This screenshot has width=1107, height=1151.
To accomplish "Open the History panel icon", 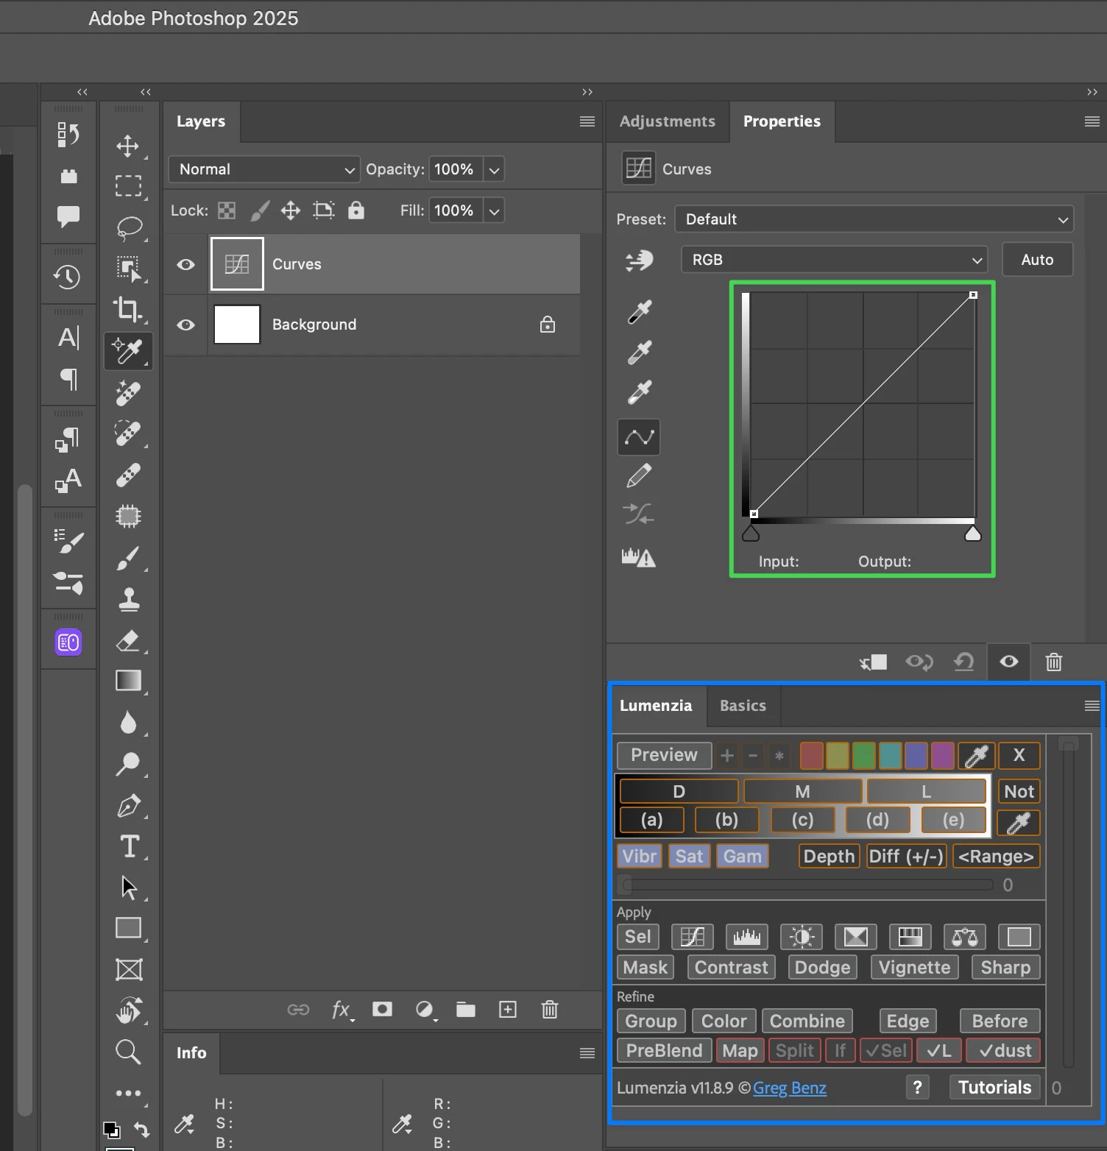I will click(x=68, y=277).
